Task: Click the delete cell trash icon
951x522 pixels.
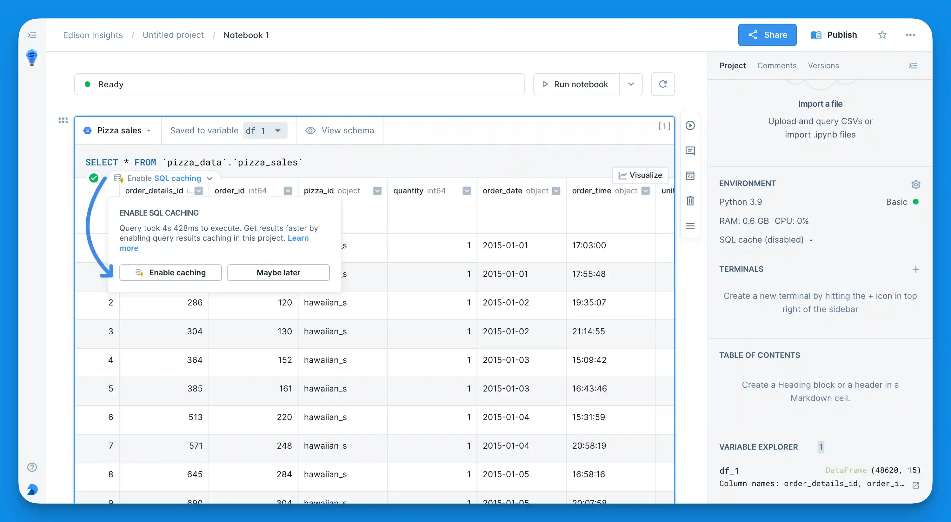Action: coord(690,201)
